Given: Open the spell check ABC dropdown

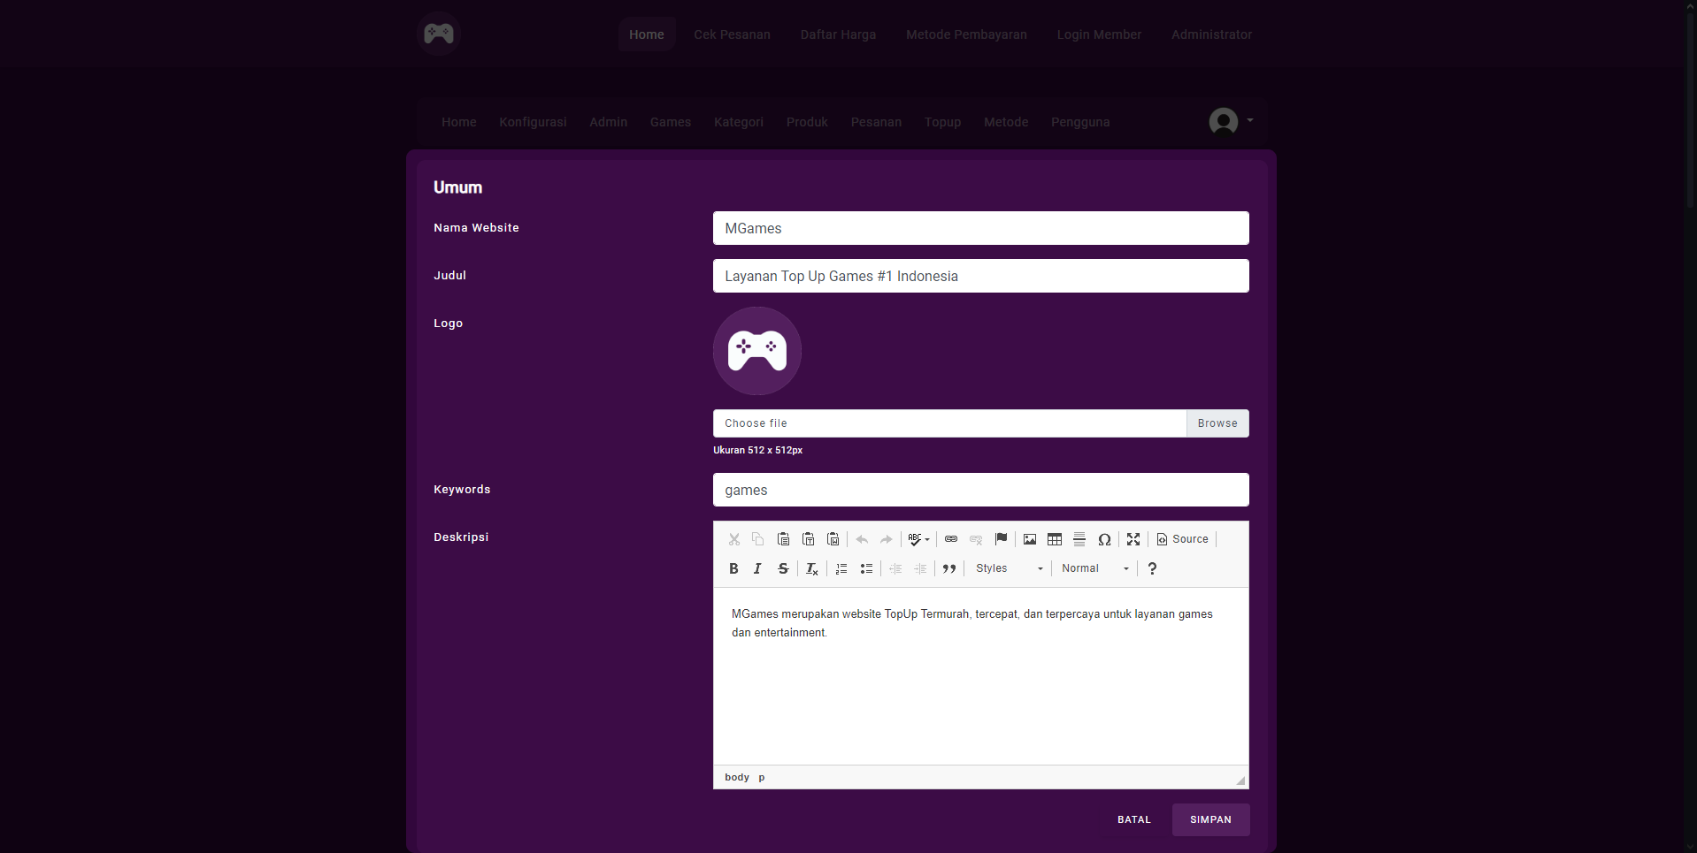Looking at the screenshot, I should pyautogui.click(x=919, y=539).
